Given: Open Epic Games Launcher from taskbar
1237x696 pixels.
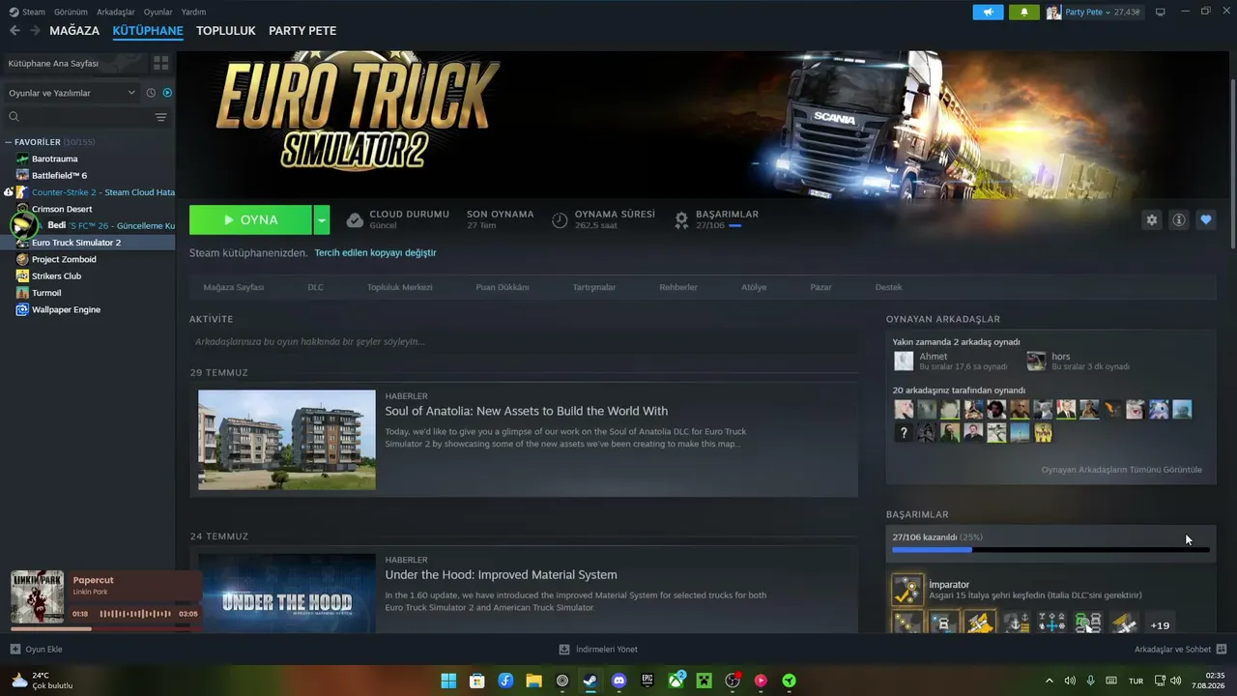Looking at the screenshot, I should coord(647,681).
